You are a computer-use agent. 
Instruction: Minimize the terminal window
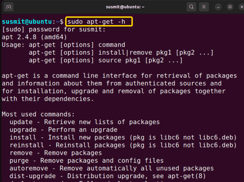point(218,7)
